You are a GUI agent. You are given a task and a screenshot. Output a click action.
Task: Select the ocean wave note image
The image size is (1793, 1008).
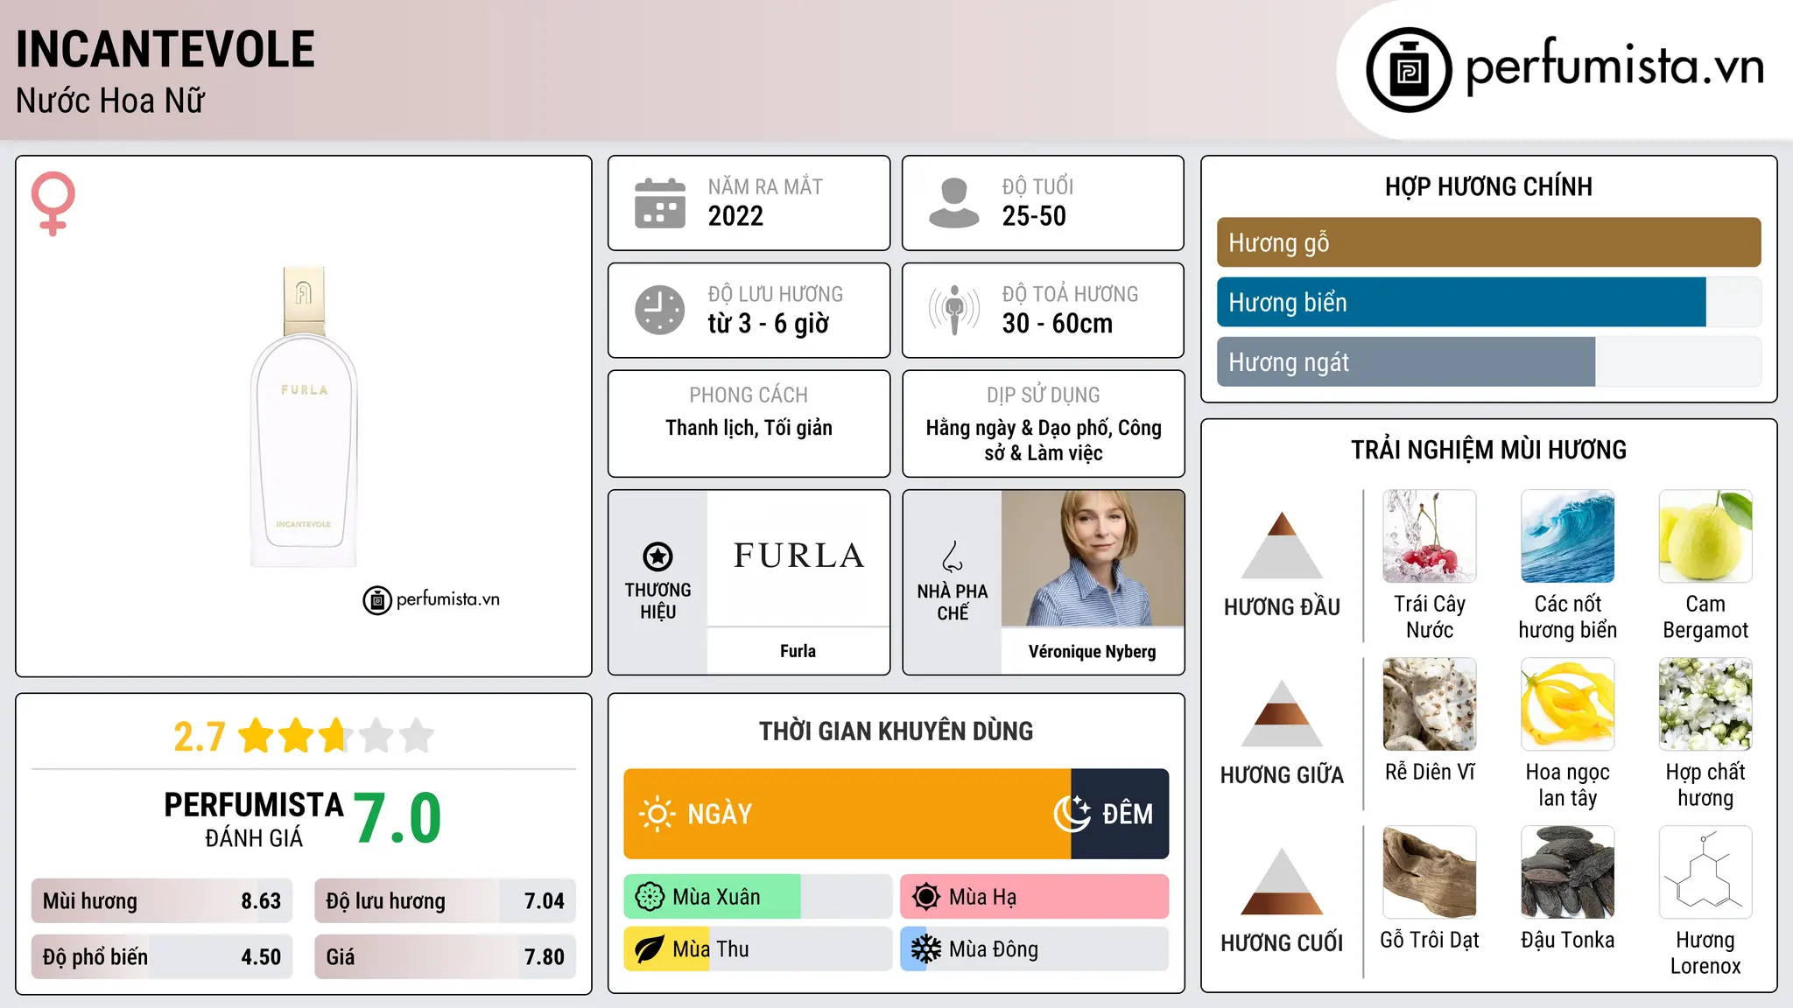(1568, 536)
